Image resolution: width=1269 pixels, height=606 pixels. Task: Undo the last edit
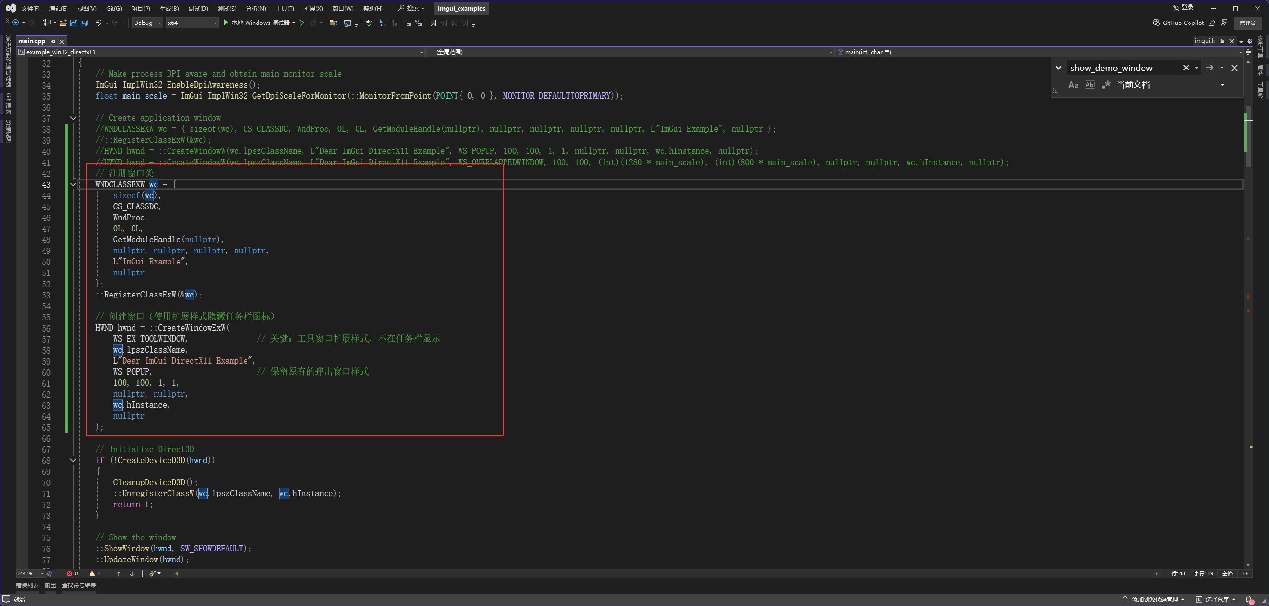(x=99, y=23)
